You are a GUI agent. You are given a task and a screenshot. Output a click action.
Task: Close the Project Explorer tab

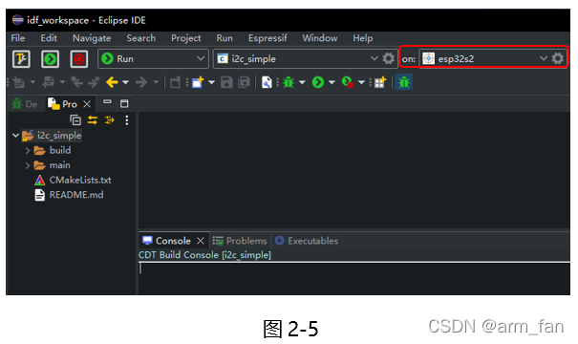[x=87, y=104]
